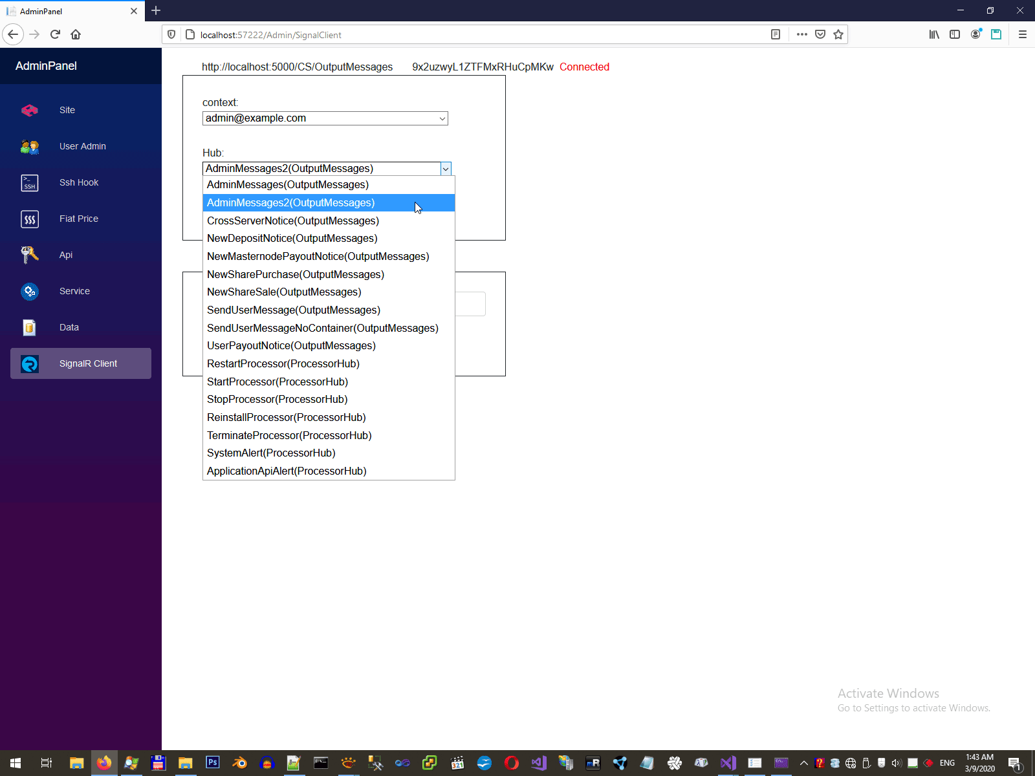Screen dimensions: 1035x776
Task: Click the Data document icon
Action: 30,327
